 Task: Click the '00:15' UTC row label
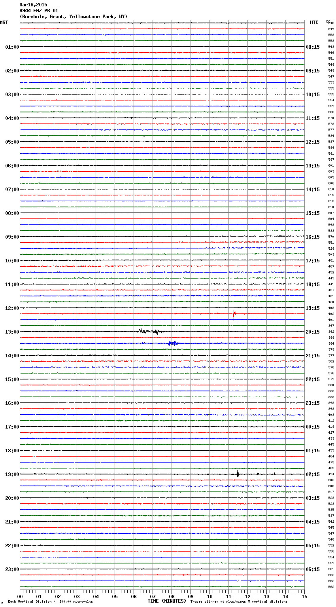(x=313, y=427)
